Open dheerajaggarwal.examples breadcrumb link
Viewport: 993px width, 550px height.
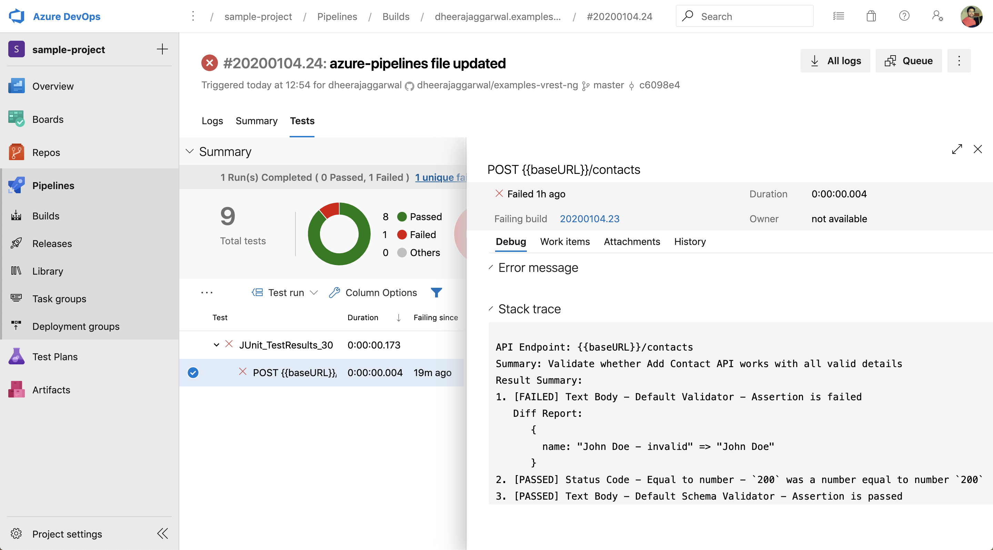(498, 16)
